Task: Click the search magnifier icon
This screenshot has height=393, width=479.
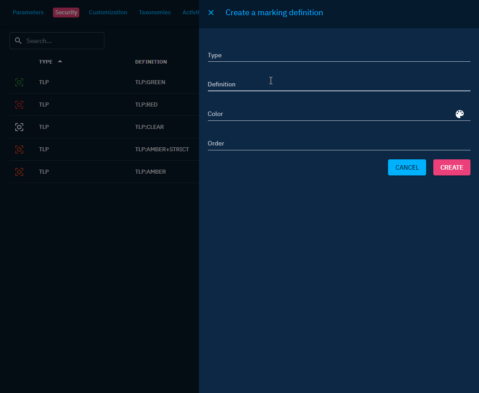Action: pyautogui.click(x=18, y=41)
